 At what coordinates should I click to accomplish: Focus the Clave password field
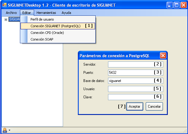[135, 97]
